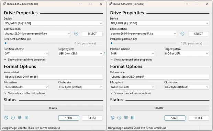Open log icon in right Rufus window
The image size is (213, 131).
click(133, 117)
